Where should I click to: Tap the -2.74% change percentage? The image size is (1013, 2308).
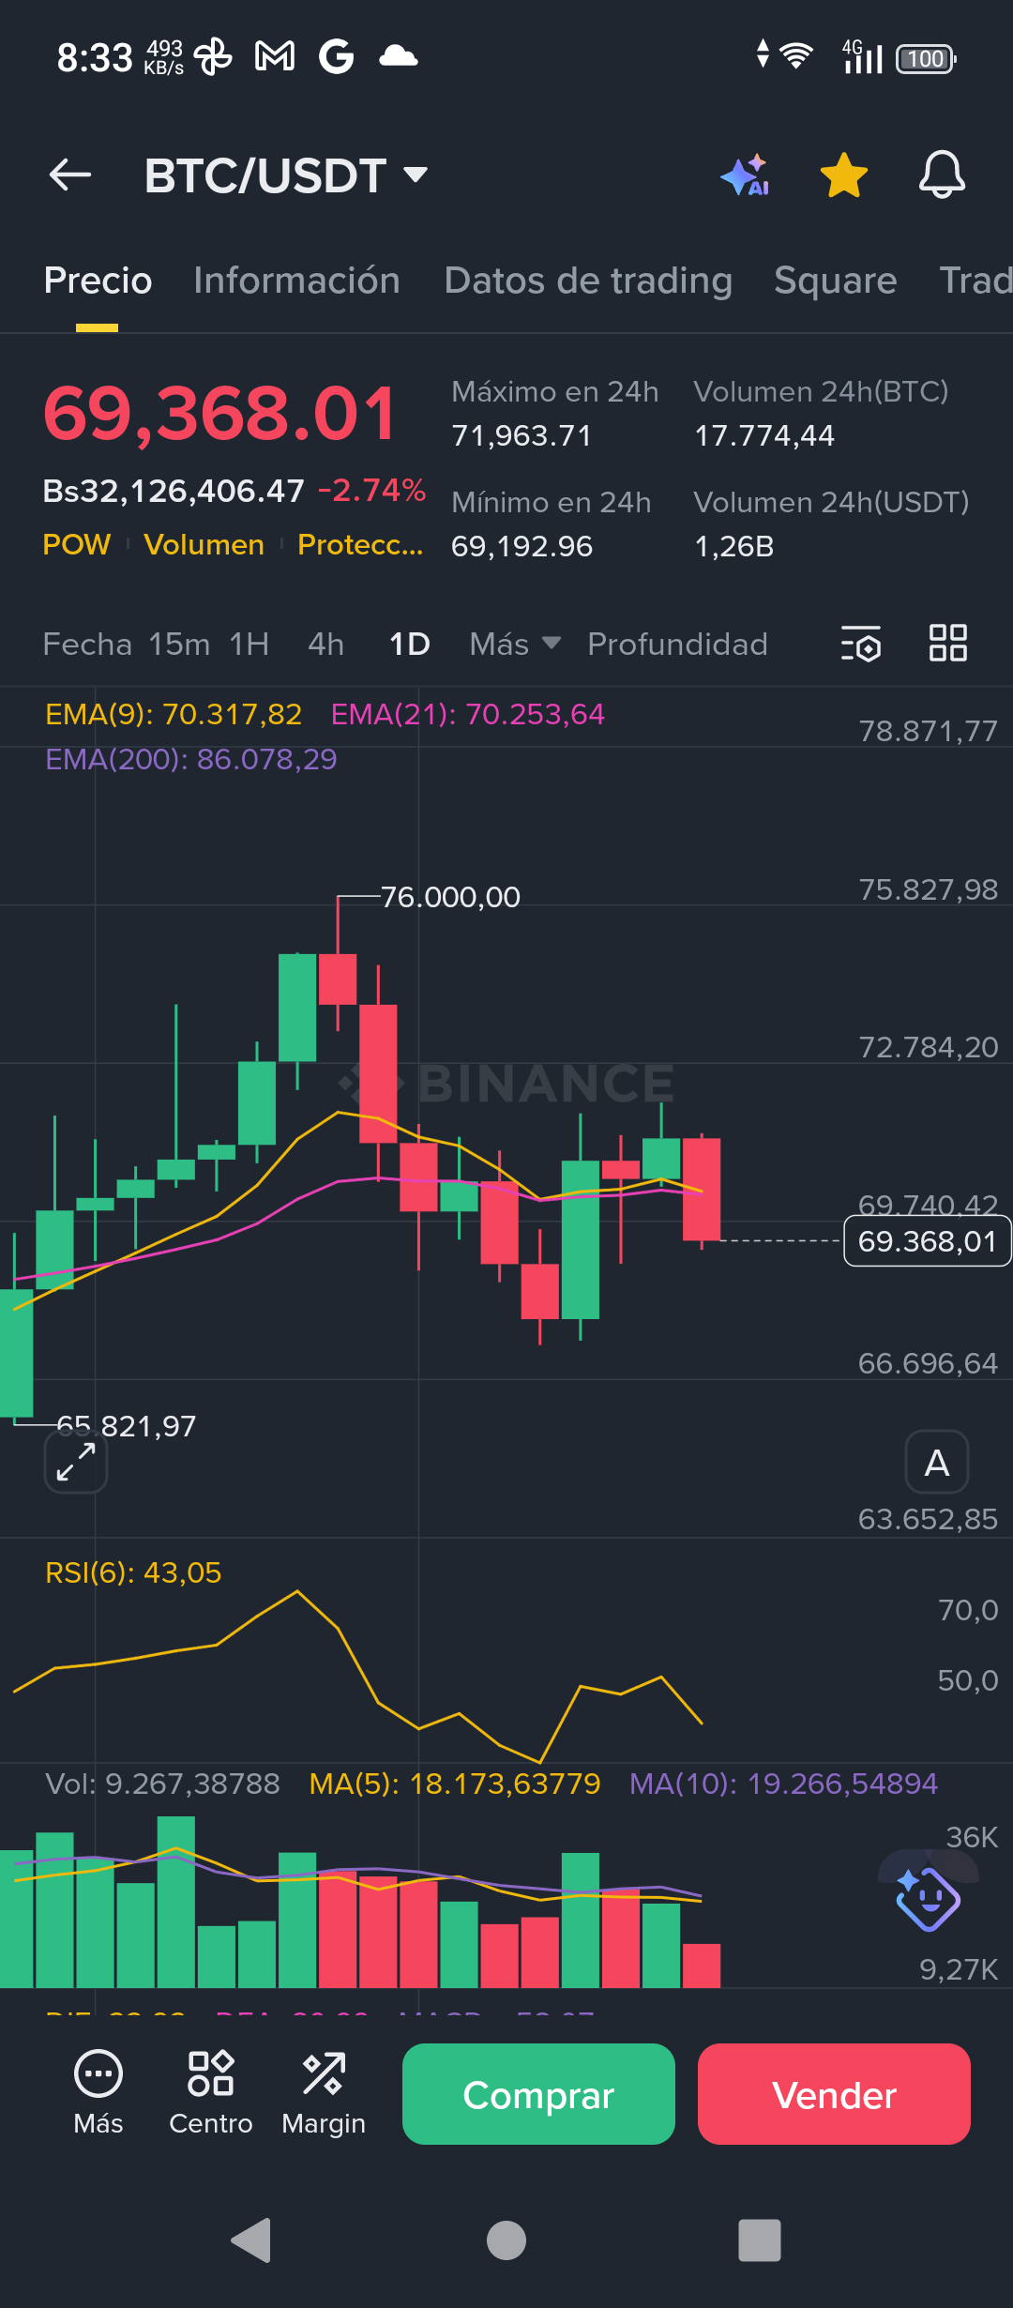(x=372, y=490)
